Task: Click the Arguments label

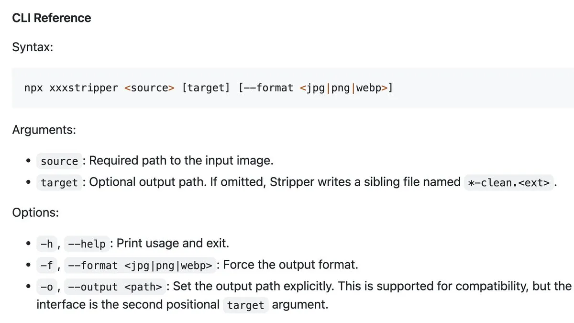Action: click(x=44, y=130)
